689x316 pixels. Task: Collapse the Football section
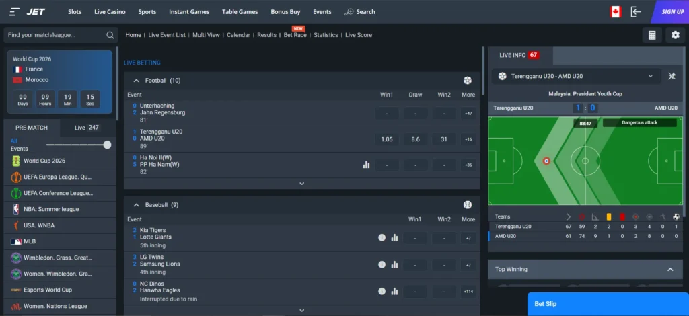click(136, 80)
